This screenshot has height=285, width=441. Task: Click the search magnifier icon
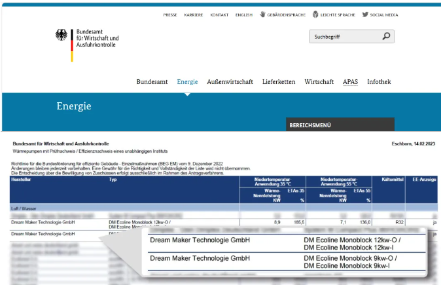(386, 37)
